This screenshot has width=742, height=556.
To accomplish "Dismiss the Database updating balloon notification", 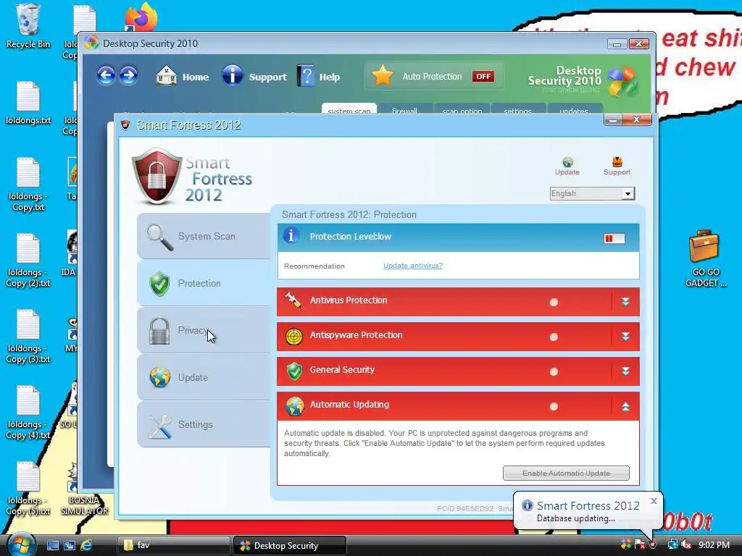I will click(654, 501).
